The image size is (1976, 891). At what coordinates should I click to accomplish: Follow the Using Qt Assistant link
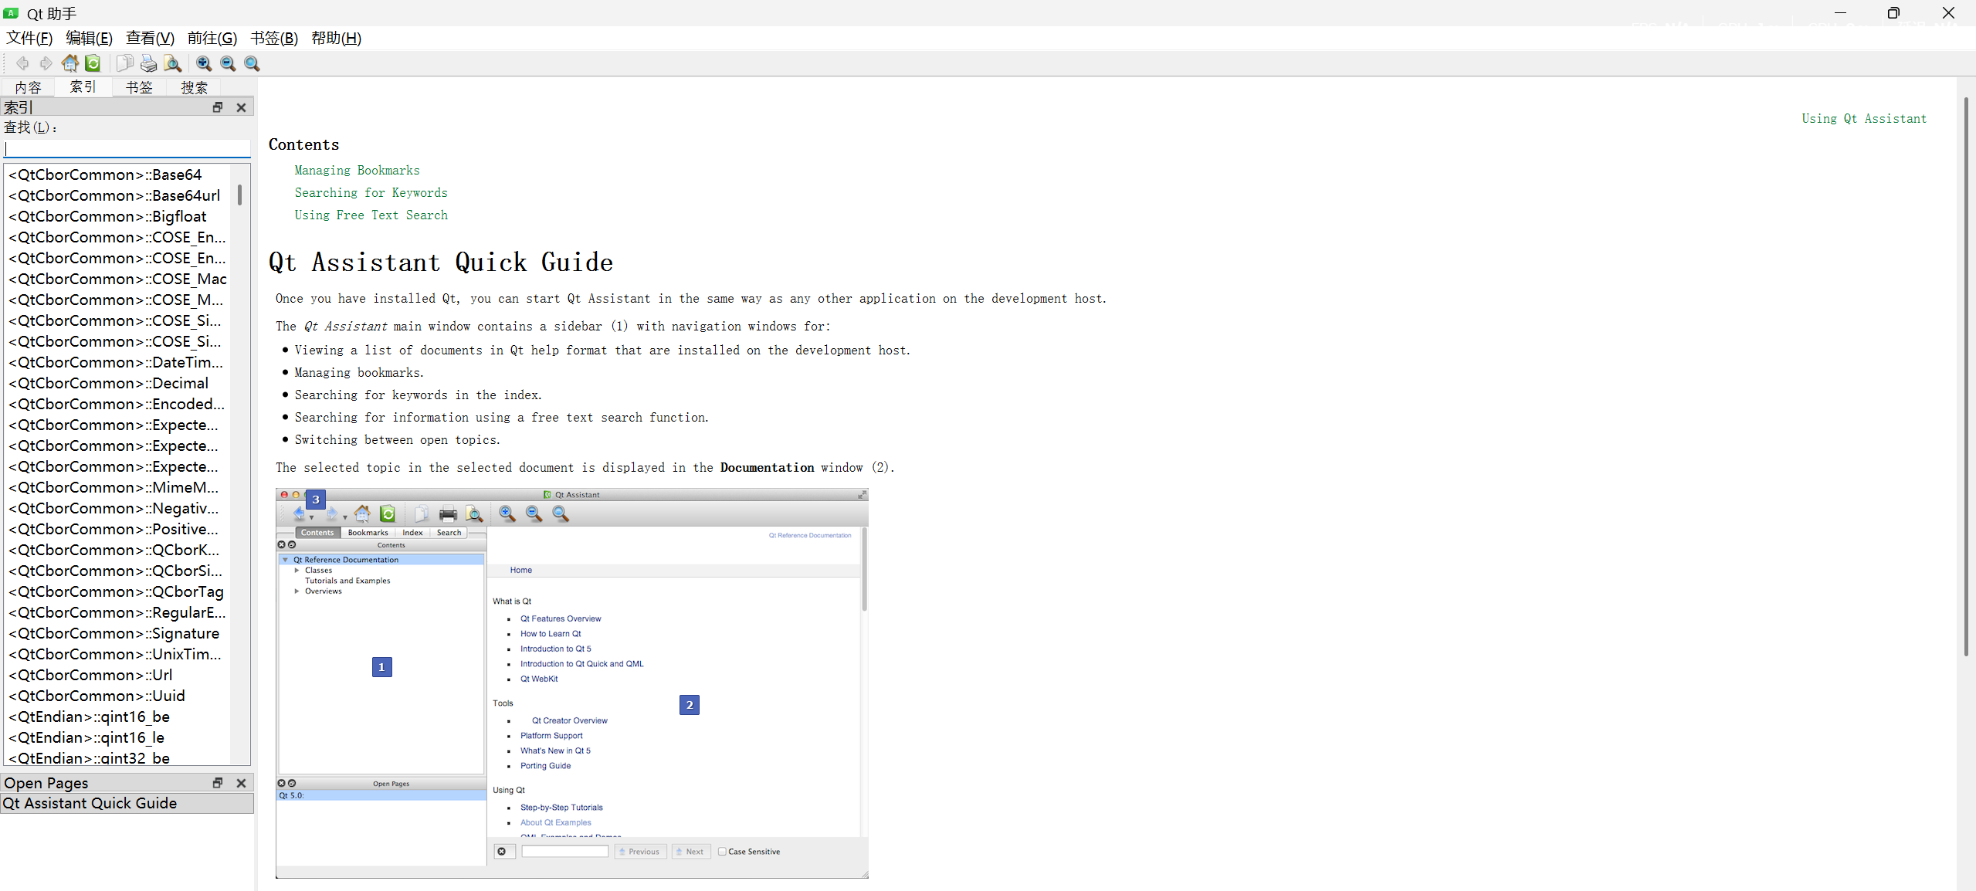1863,118
